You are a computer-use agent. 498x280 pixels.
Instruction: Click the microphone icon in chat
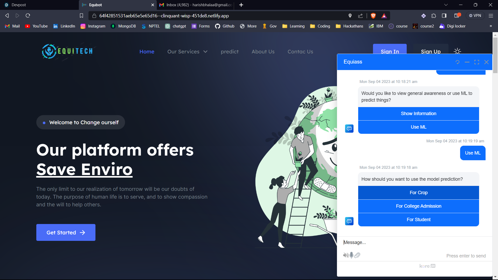point(351,255)
